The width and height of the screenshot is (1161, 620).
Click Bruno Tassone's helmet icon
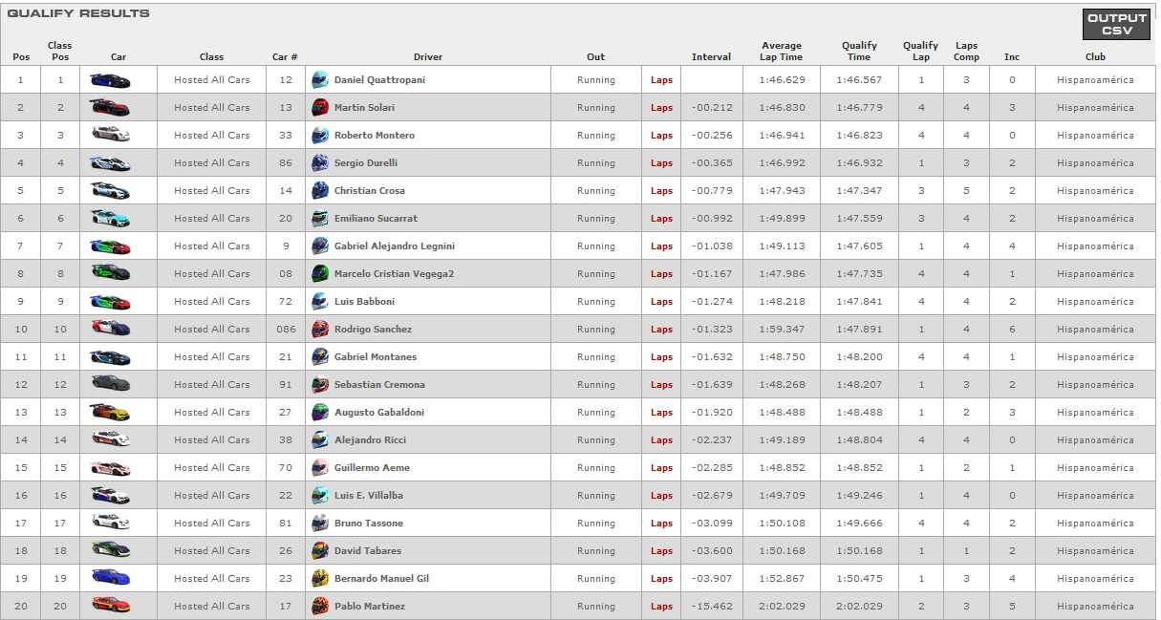[320, 524]
